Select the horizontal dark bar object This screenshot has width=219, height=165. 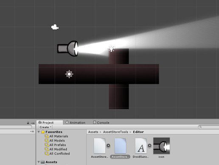pyautogui.click(x=99, y=74)
